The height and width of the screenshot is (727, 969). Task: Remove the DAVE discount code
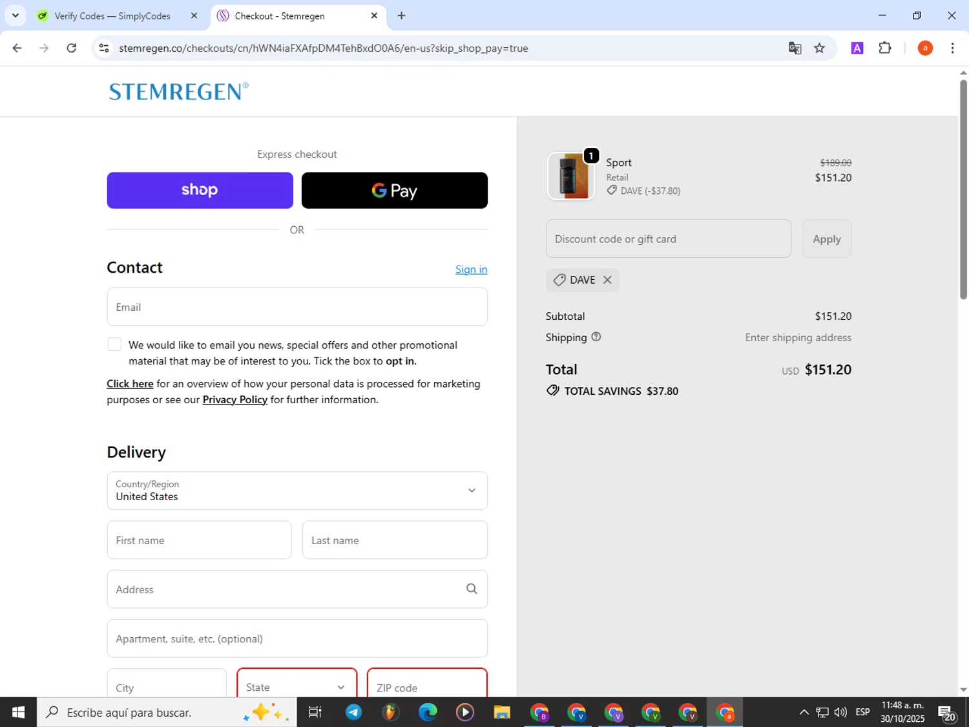[607, 280]
